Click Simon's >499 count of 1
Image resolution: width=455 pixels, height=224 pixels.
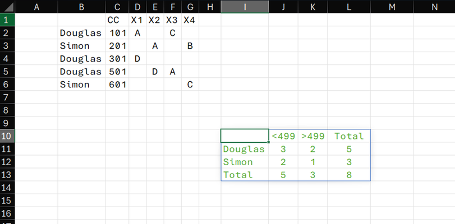coord(312,162)
